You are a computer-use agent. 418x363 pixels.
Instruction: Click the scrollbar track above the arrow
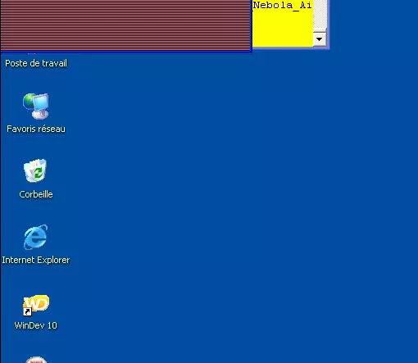pos(320,15)
